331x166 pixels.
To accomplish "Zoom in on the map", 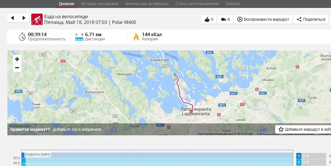I will [x=17, y=59].
